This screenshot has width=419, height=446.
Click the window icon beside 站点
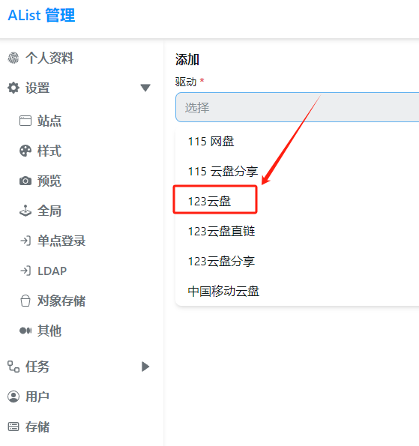pos(25,121)
